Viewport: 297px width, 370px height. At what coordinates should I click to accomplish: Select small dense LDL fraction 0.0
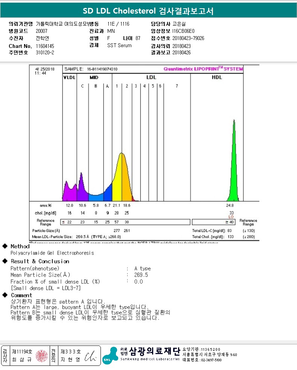pos(139,282)
